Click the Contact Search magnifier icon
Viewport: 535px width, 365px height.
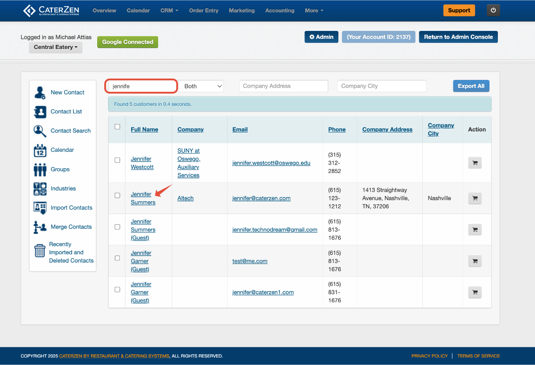40,131
